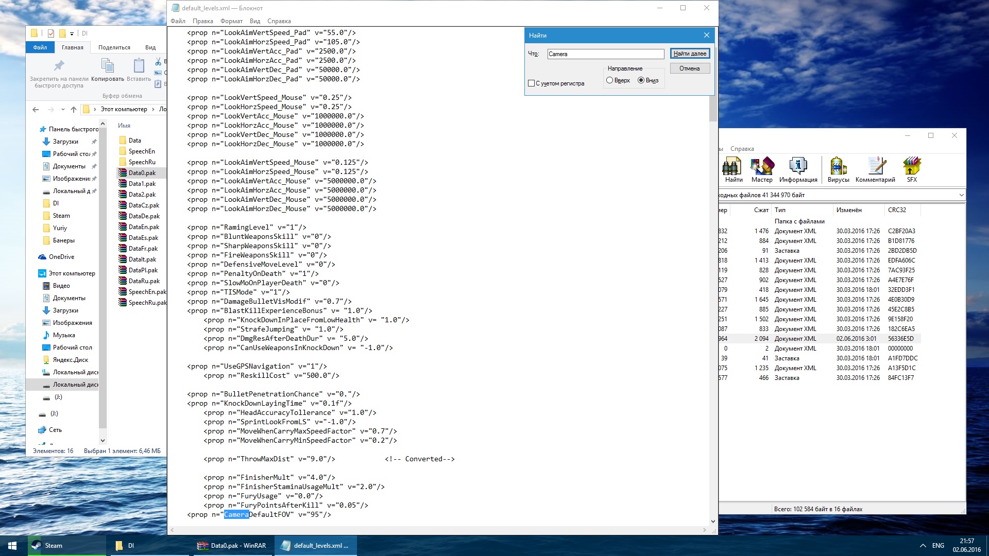Image resolution: width=989 pixels, height=556 pixels.
Task: Click the Cut scissors icon in Explorer ribbon
Action: pyautogui.click(x=158, y=62)
